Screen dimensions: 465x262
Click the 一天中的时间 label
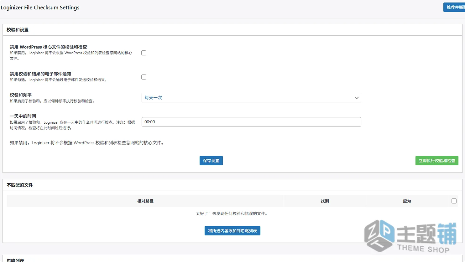(23, 116)
